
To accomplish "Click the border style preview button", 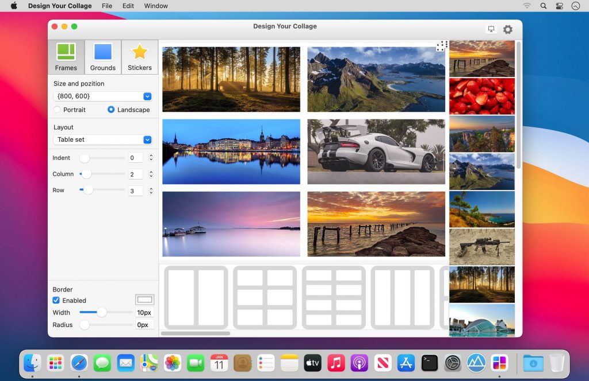I will [x=144, y=299].
